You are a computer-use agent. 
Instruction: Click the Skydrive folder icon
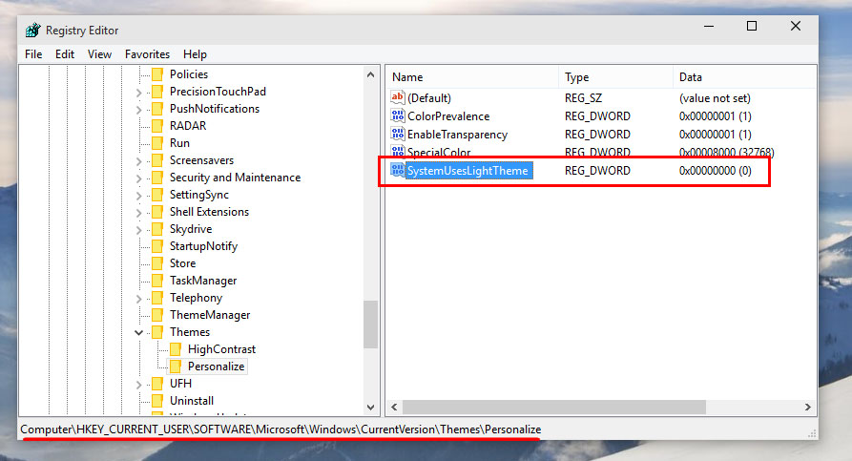coord(157,229)
